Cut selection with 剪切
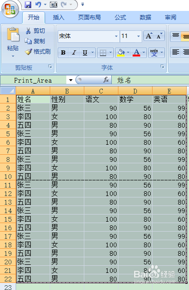Screen dimensions: 189x290 pos(35,31)
